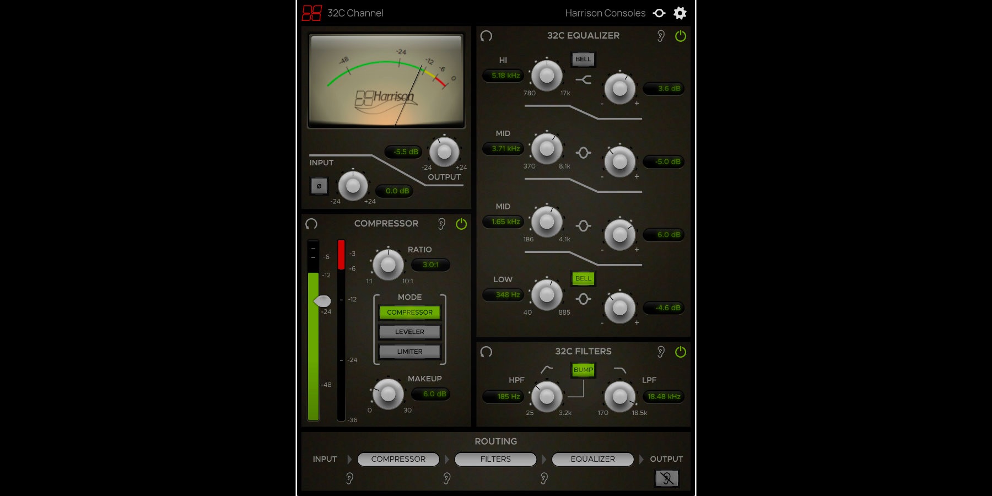Open the settings gear in the top right
Image resolution: width=992 pixels, height=496 pixels.
click(680, 13)
